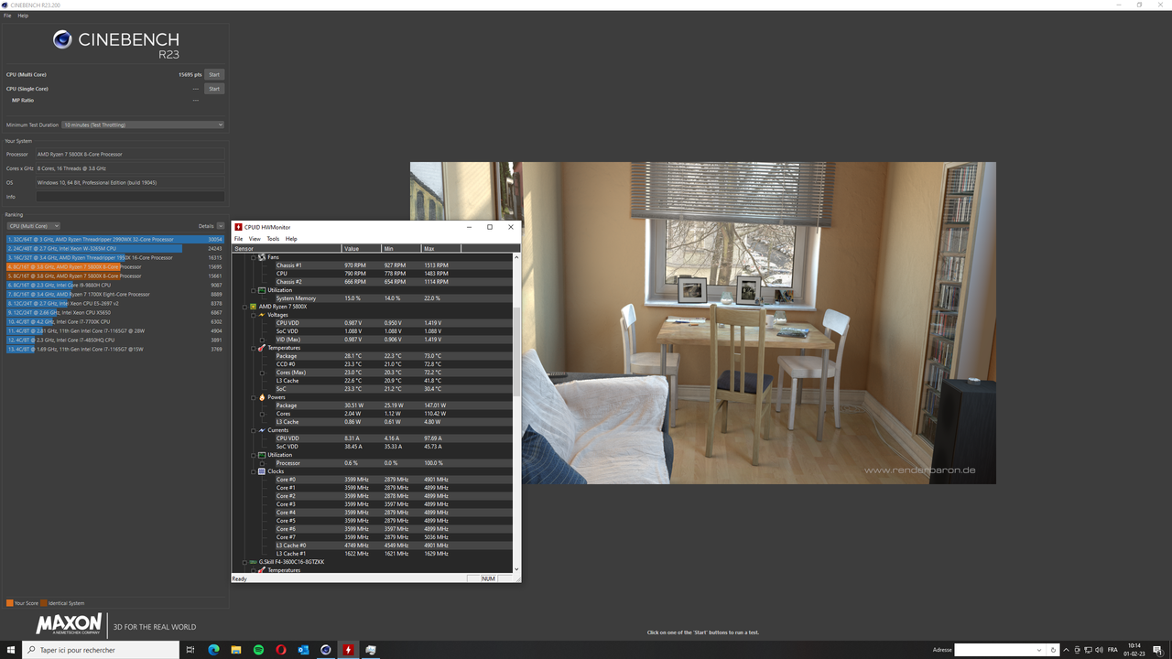Click the Maxon logo at bottom
Screen dimensions: 1172x659
(69, 625)
